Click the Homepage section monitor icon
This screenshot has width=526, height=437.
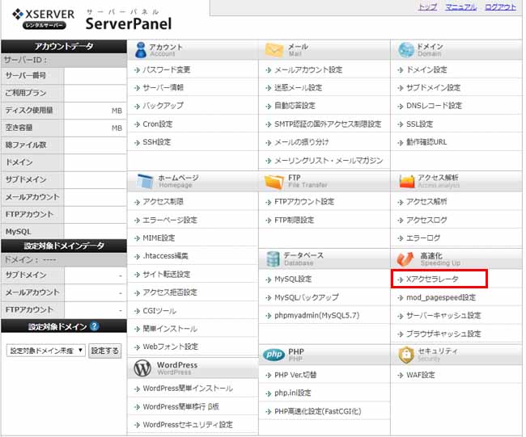pyautogui.click(x=143, y=181)
